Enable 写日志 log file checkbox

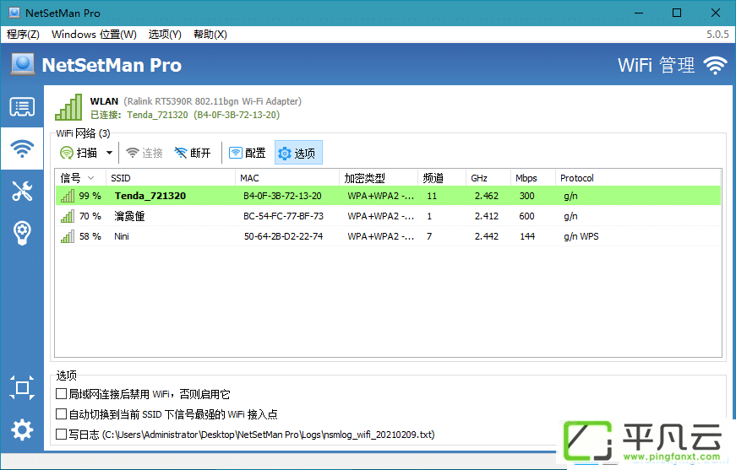pyautogui.click(x=61, y=434)
